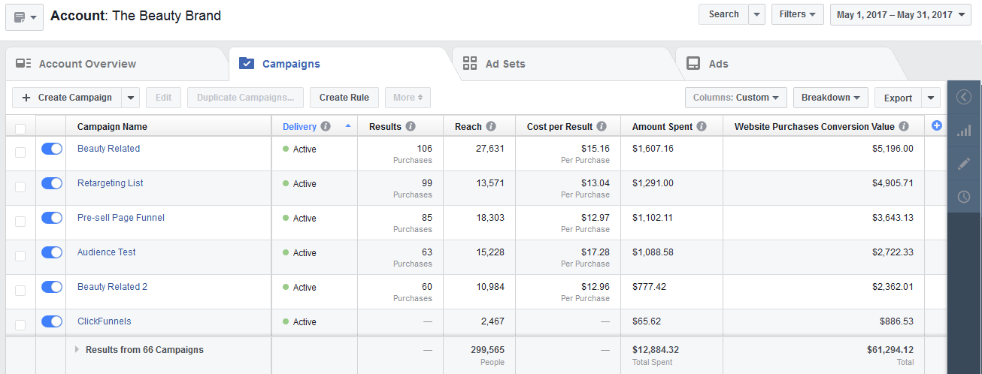This screenshot has height=374, width=982.
Task: Collapse the right sidebar with the arrow icon
Action: [x=964, y=97]
